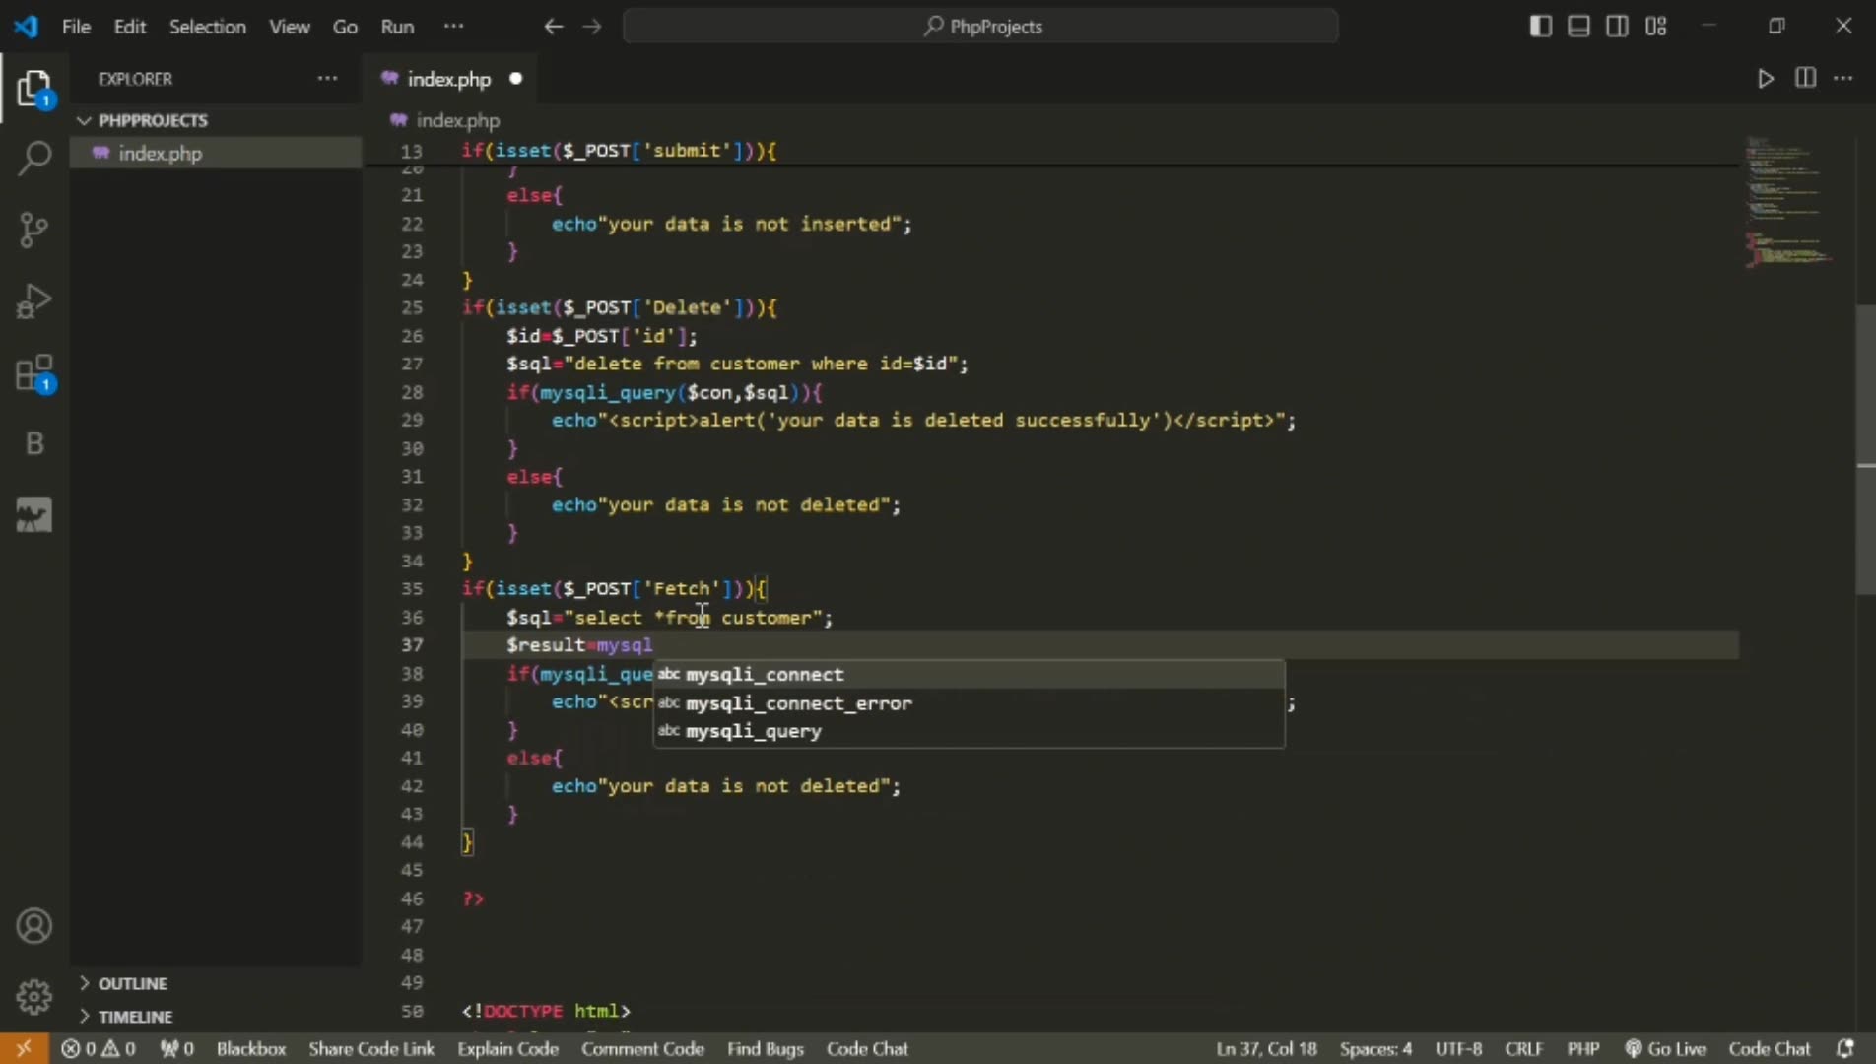Select the Source Control icon
The height and width of the screenshot is (1064, 1876).
(33, 229)
